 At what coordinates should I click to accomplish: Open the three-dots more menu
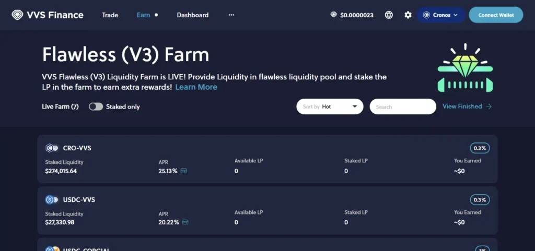click(231, 15)
